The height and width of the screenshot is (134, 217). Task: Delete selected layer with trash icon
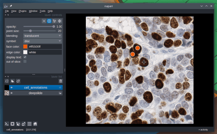[60, 81]
